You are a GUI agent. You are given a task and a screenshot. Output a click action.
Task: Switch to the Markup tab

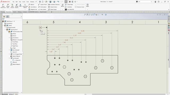coord(20,12)
